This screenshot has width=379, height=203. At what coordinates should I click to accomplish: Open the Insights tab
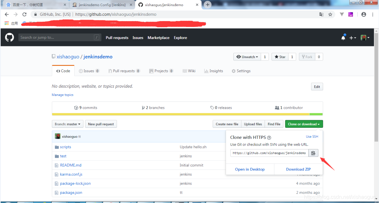tap(214, 71)
